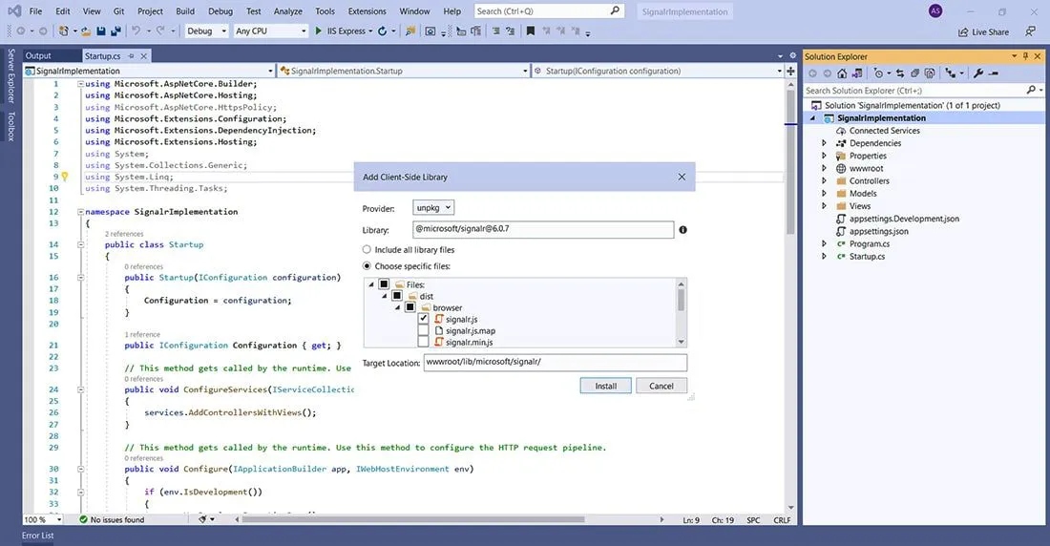The image size is (1050, 546).
Task: Click the Library input field
Action: [543, 229]
